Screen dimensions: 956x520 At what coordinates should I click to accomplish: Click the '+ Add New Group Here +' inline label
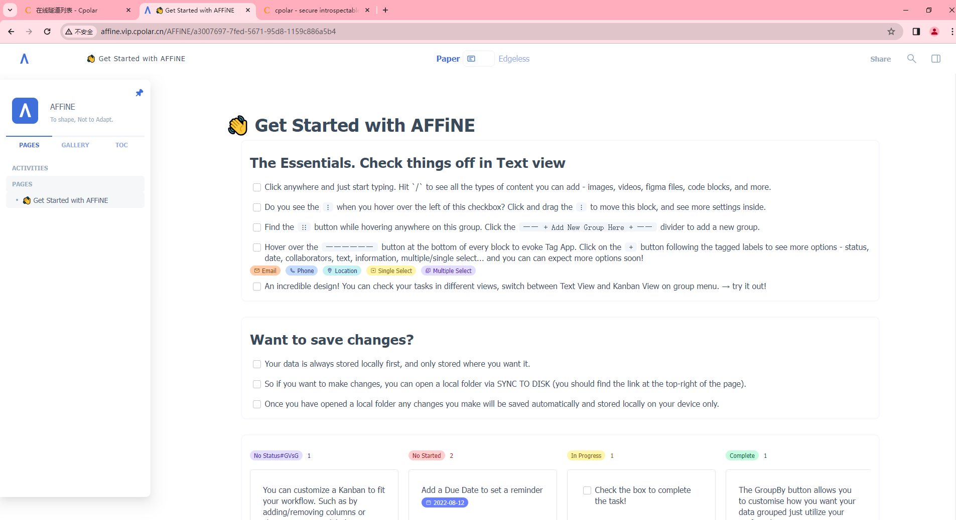pyautogui.click(x=588, y=227)
